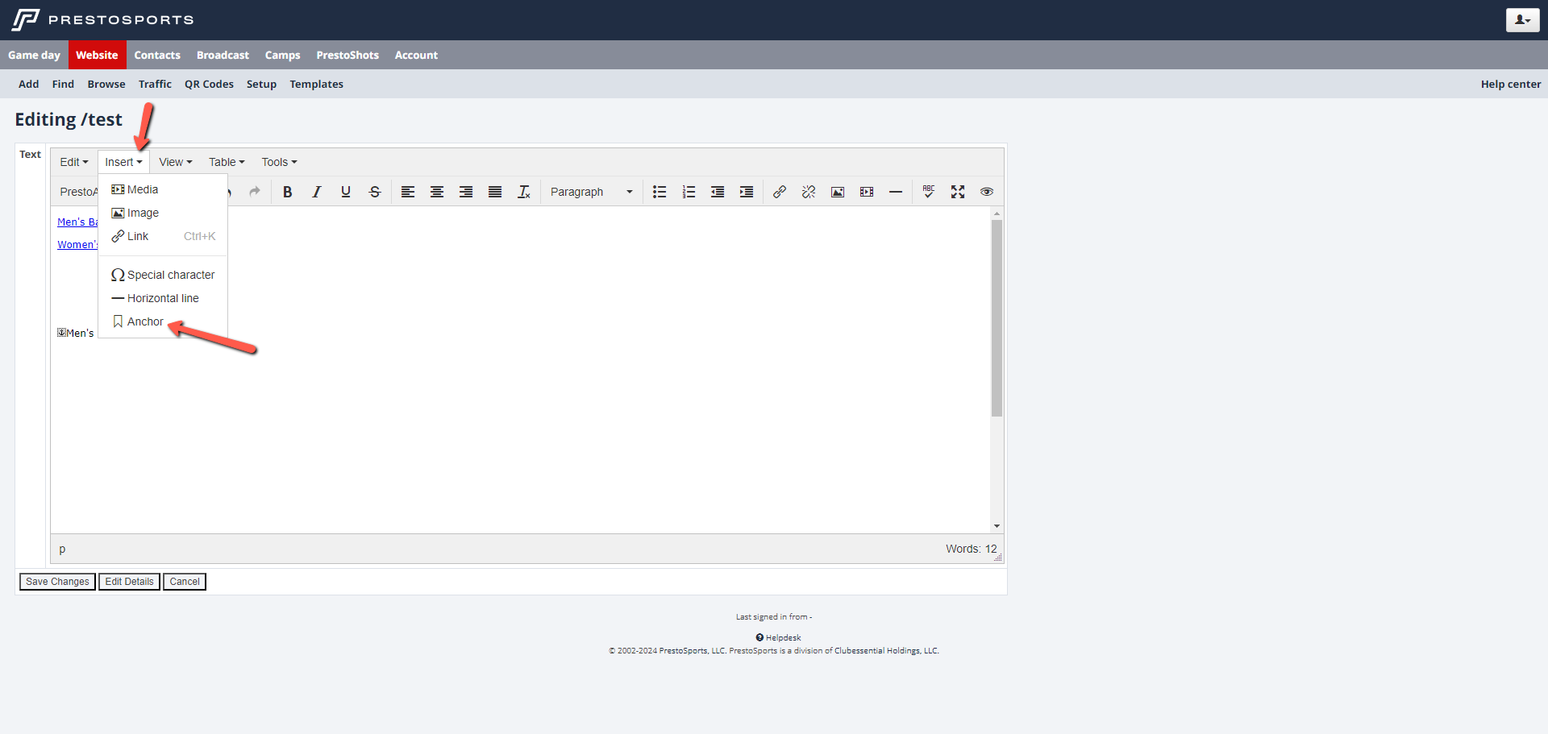The height and width of the screenshot is (734, 1548).
Task: Center align the text
Action: tap(437, 192)
